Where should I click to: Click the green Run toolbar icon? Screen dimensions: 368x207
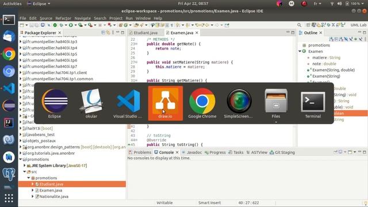pos(71,25)
